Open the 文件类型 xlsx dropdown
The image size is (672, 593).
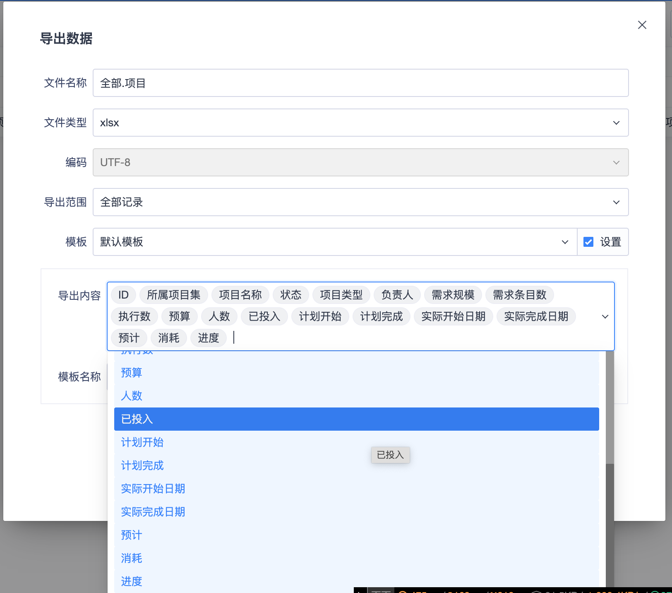click(x=360, y=123)
